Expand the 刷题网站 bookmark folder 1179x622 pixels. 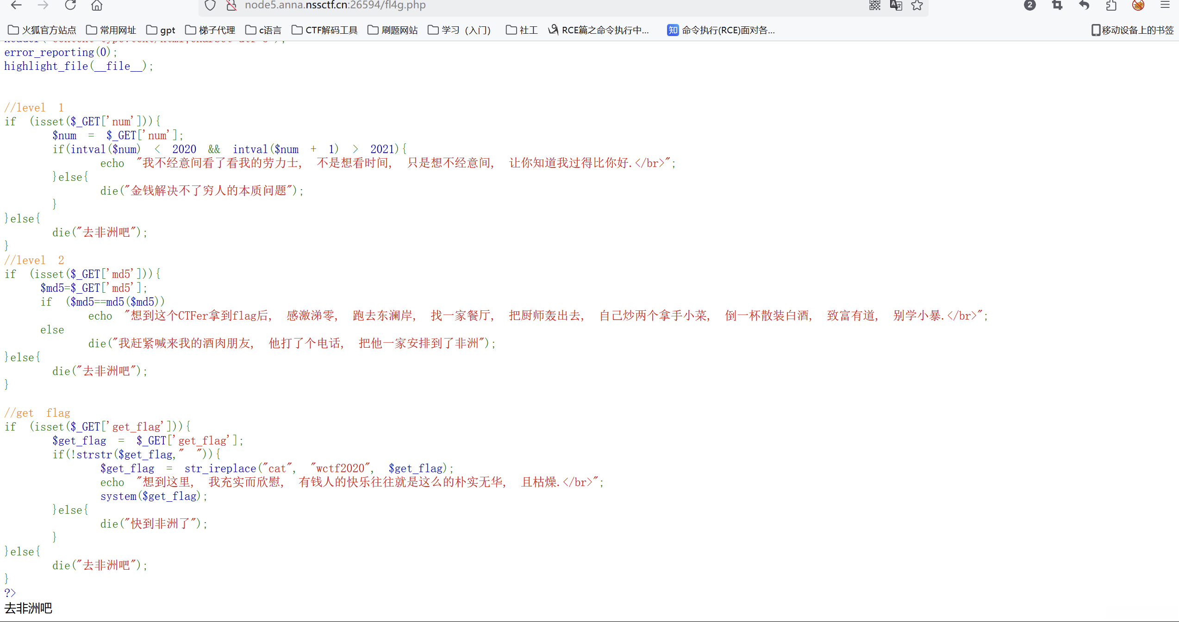point(393,30)
